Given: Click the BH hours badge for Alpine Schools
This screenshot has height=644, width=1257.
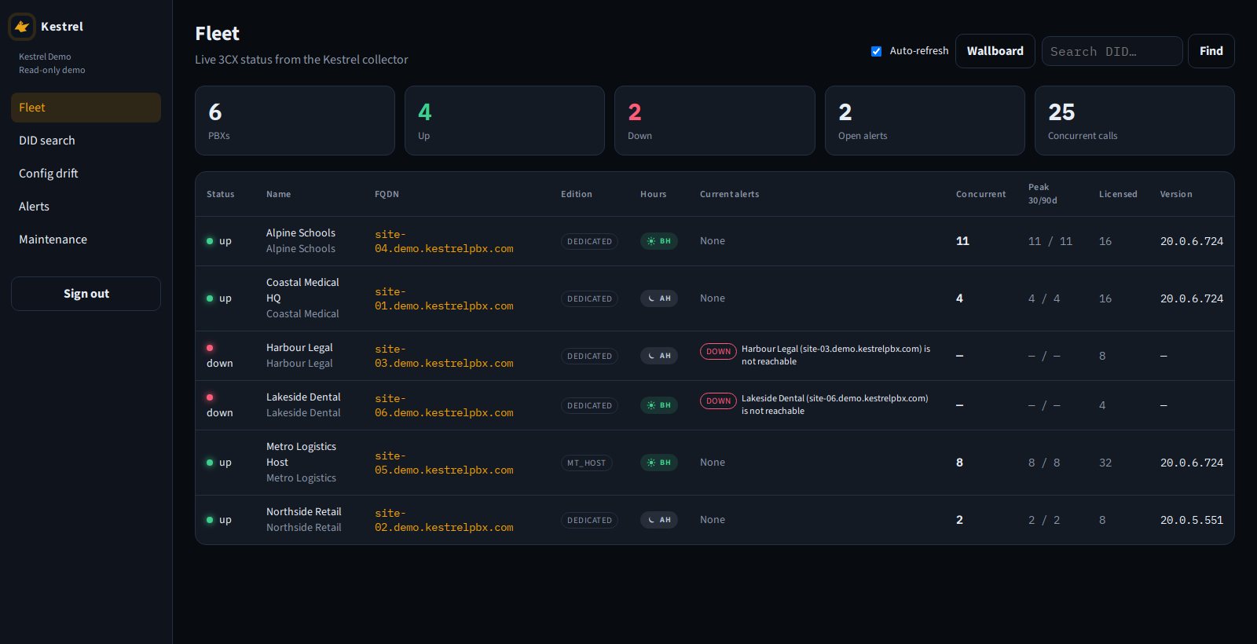Looking at the screenshot, I should pos(659,241).
